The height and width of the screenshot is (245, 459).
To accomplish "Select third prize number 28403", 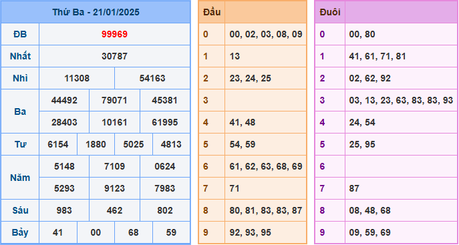I will (x=64, y=122).
